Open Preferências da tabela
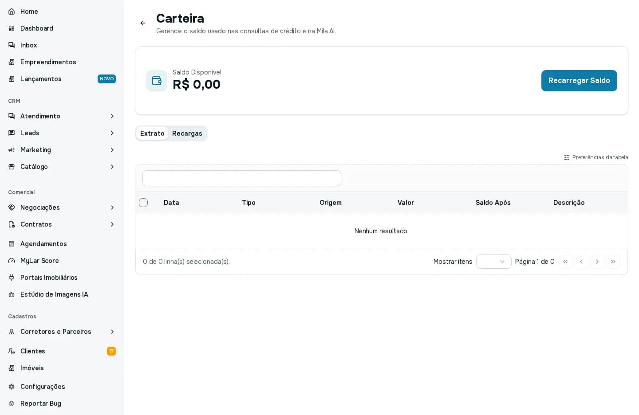The width and height of the screenshot is (639, 415). coord(596,157)
